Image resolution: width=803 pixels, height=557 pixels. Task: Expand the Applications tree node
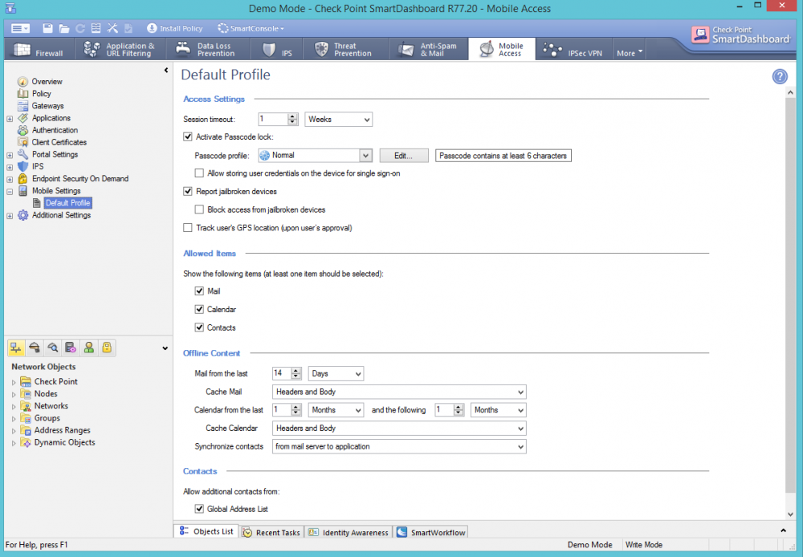click(10, 119)
